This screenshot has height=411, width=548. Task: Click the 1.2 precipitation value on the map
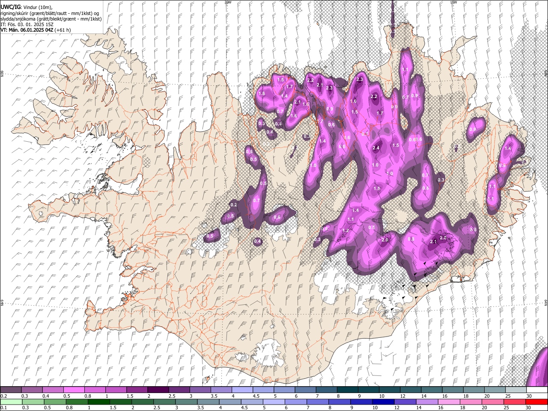(x=345, y=230)
